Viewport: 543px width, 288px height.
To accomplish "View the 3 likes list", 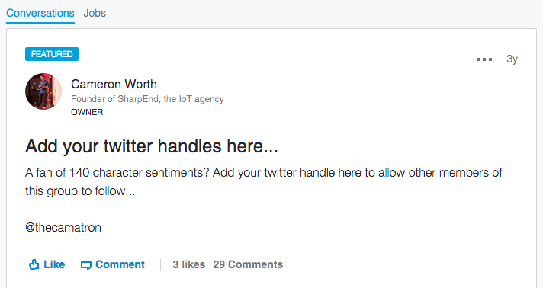I will tap(188, 264).
